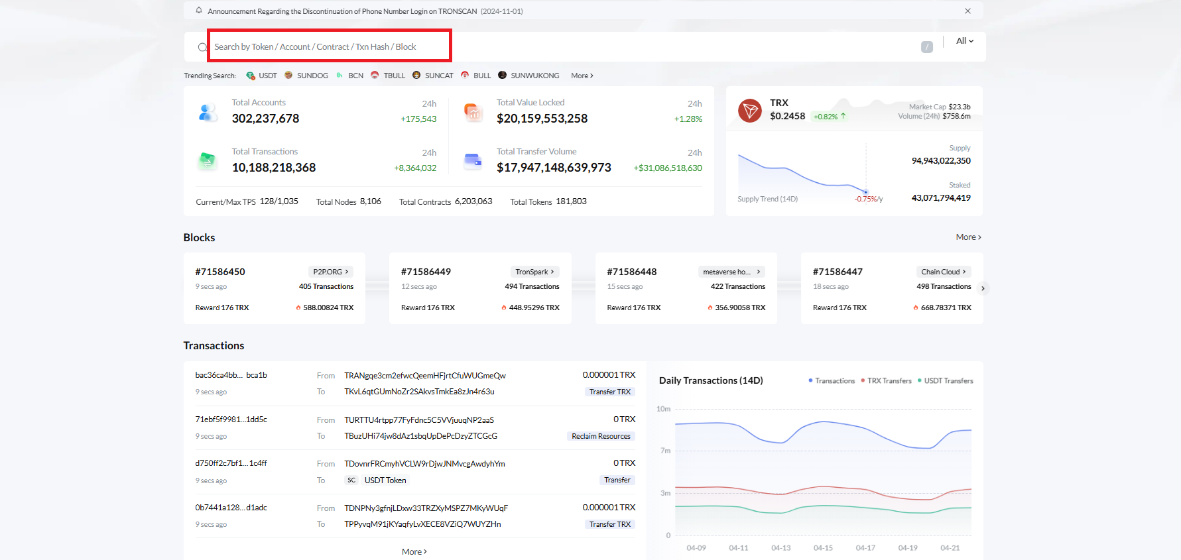The image size is (1181, 560).
Task: Click the supply trend chart data point
Action: [x=865, y=192]
